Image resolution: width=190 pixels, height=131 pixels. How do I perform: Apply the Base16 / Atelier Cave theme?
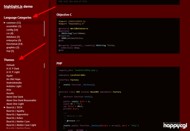click(18, 121)
